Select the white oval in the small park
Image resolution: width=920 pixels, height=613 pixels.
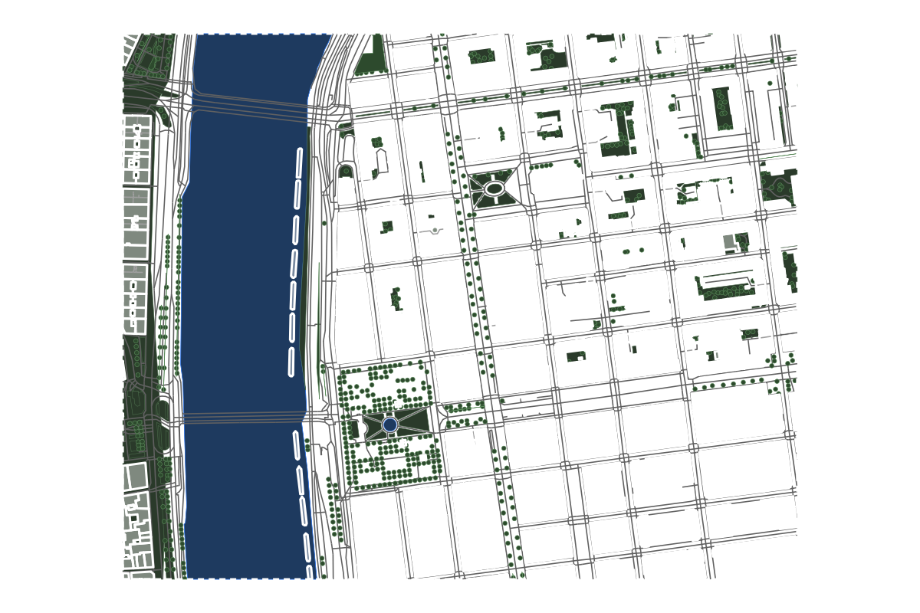(x=495, y=188)
